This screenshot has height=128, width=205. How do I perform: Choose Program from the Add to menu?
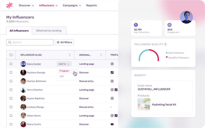[x=64, y=71]
